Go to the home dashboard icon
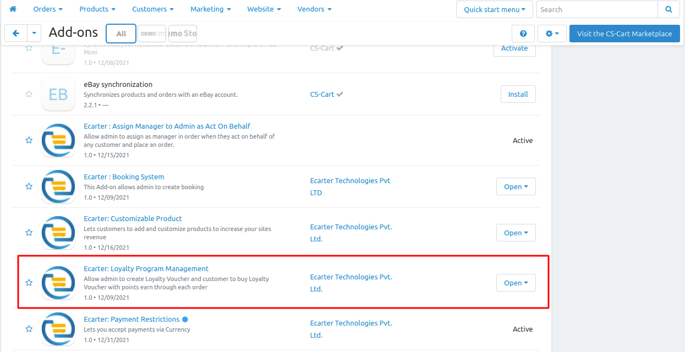 pos(13,9)
